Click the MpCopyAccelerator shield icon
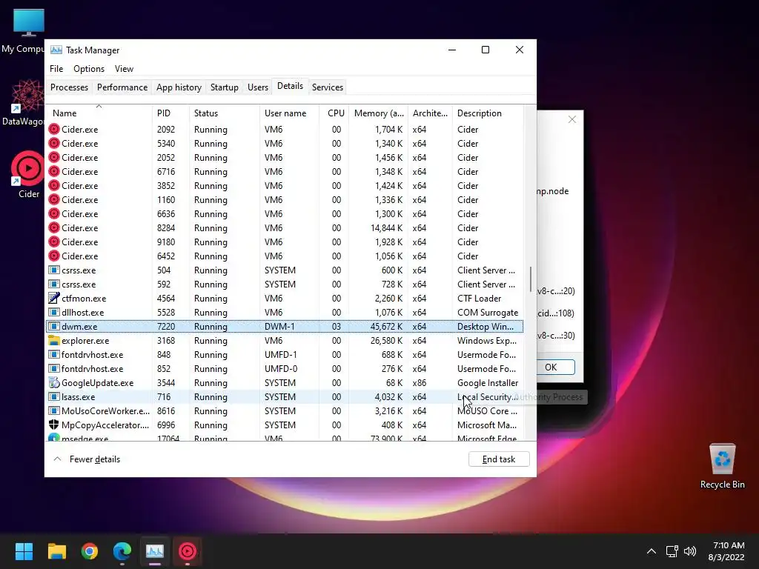 coord(53,425)
